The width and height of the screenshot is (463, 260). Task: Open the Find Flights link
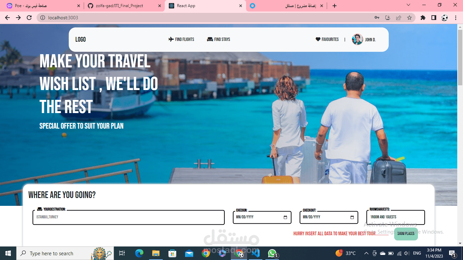pyautogui.click(x=181, y=39)
